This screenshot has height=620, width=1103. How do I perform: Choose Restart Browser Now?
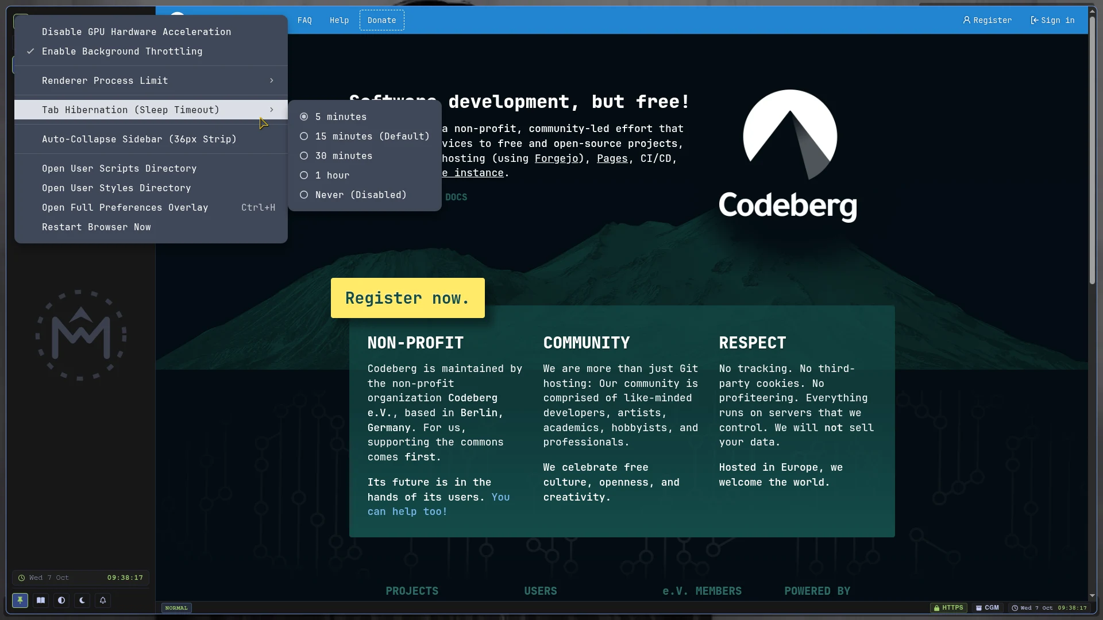point(151,227)
